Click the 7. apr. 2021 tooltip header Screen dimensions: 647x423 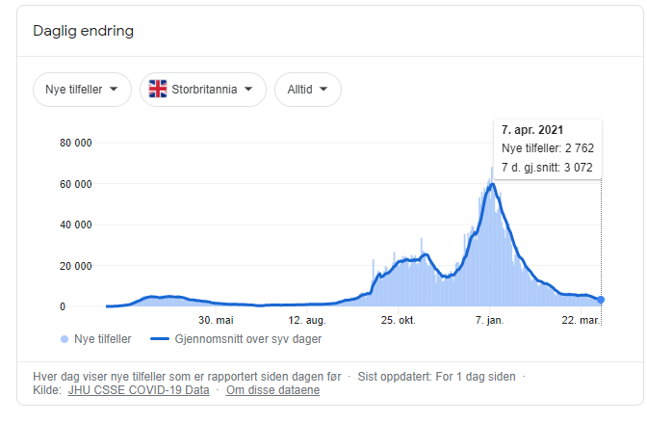click(x=532, y=129)
